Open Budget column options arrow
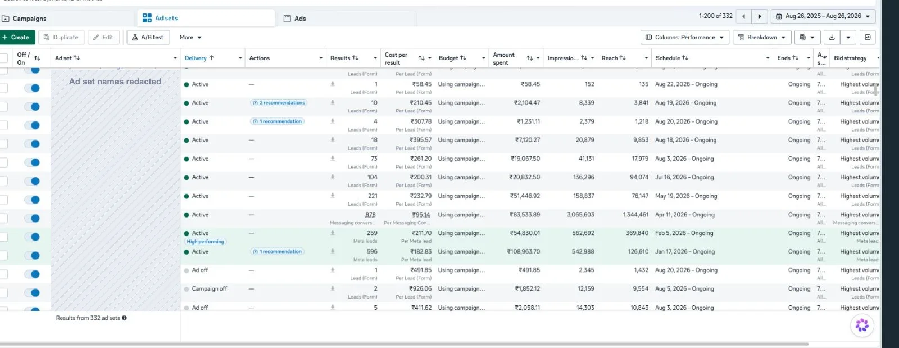This screenshot has width=899, height=348. (483, 58)
